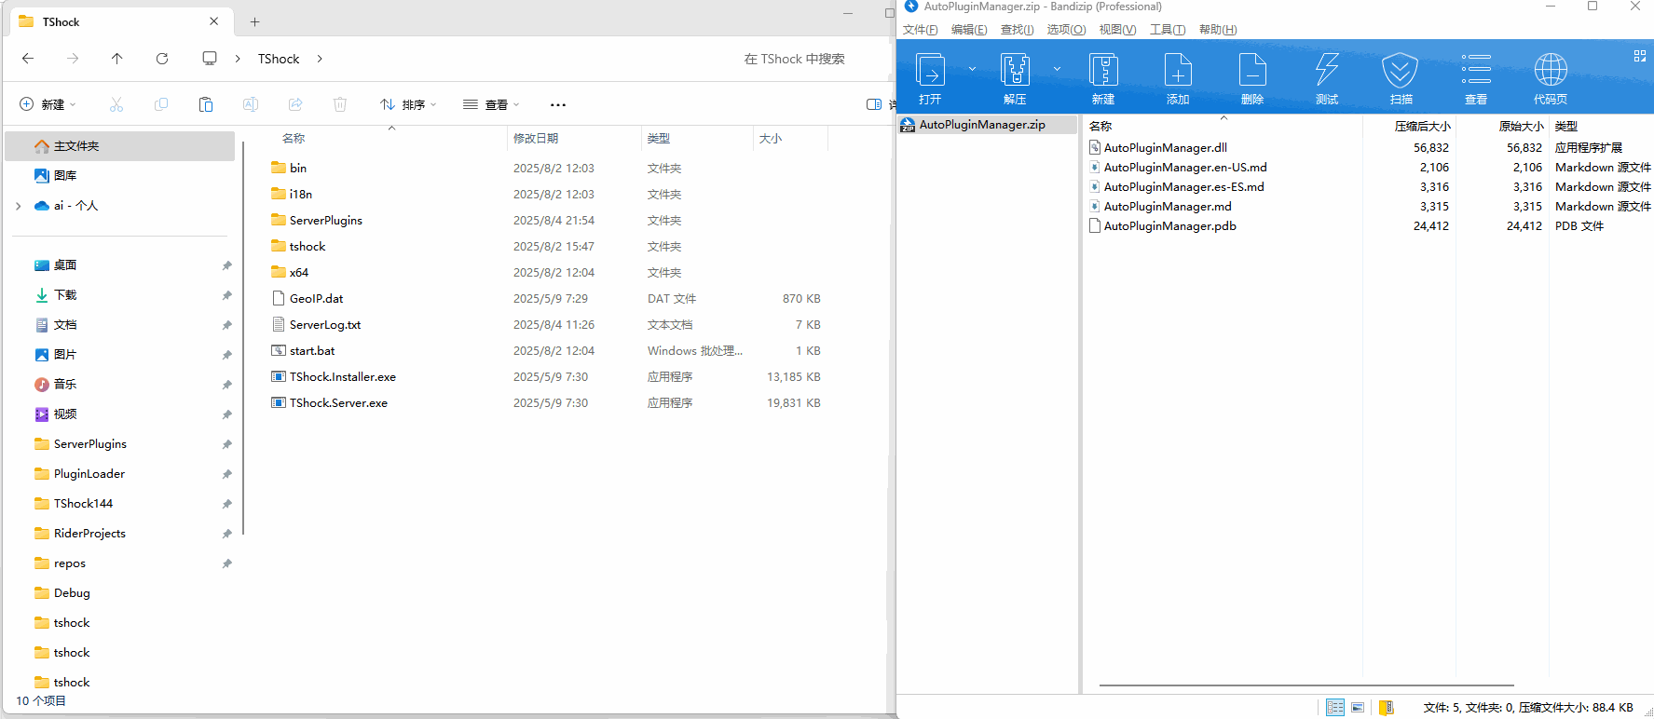Open the Options (选项) menu in Bandizip
1654x719 pixels.
coord(1066,30)
